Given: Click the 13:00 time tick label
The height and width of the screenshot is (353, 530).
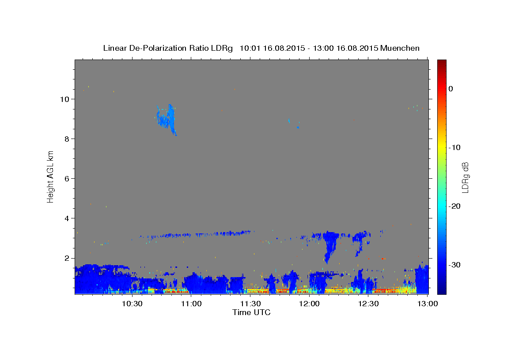Looking at the screenshot, I should (428, 304).
